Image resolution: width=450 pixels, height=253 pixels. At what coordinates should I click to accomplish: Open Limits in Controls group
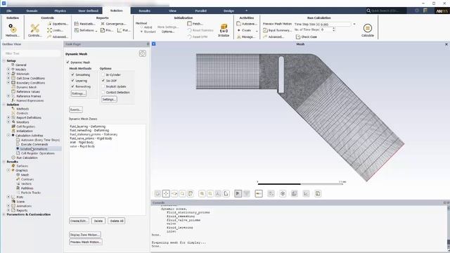click(55, 30)
